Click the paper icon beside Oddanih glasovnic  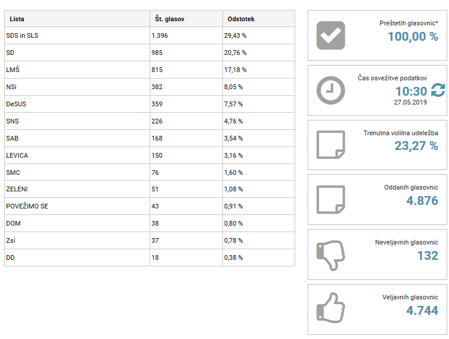point(331,200)
